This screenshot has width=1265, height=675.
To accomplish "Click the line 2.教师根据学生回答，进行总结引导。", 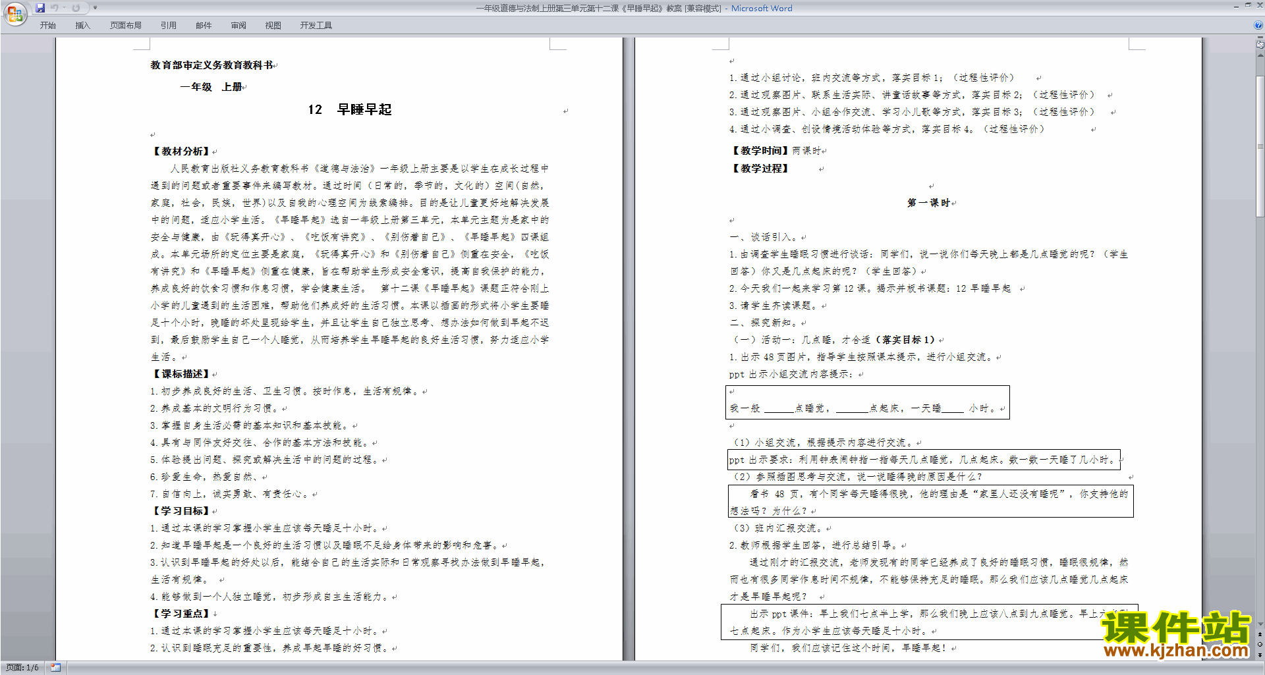I will [814, 545].
